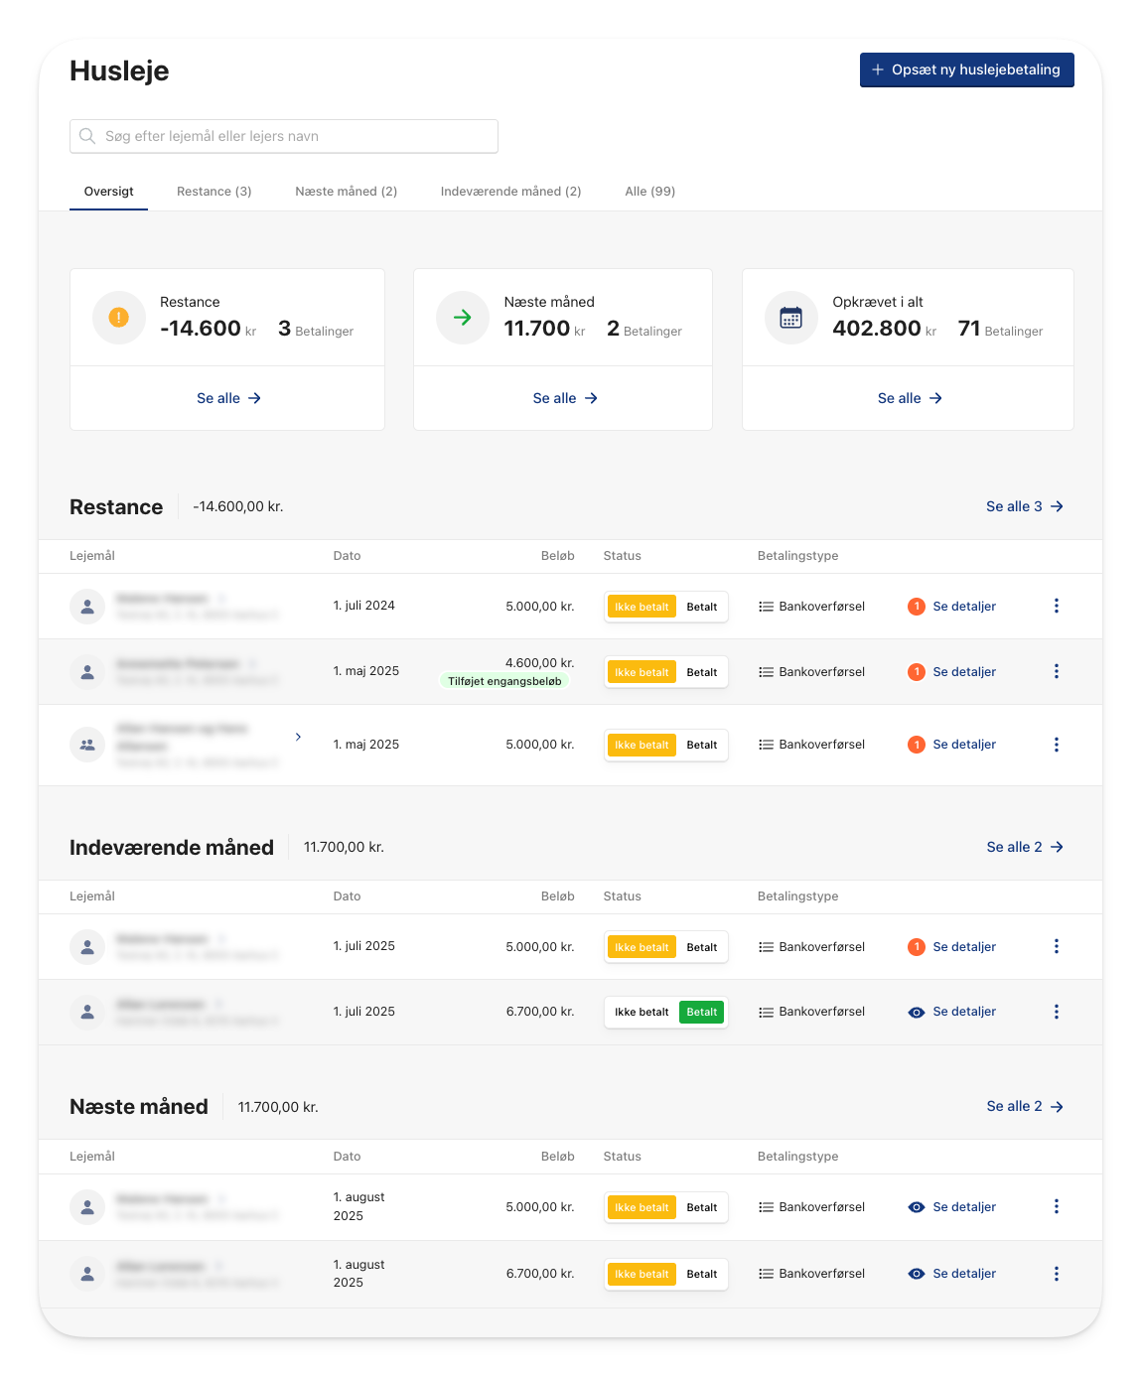The width and height of the screenshot is (1141, 1376).
Task: Click the Bankoverførsel label in the 4.600,00 kr. row
Action: (822, 672)
